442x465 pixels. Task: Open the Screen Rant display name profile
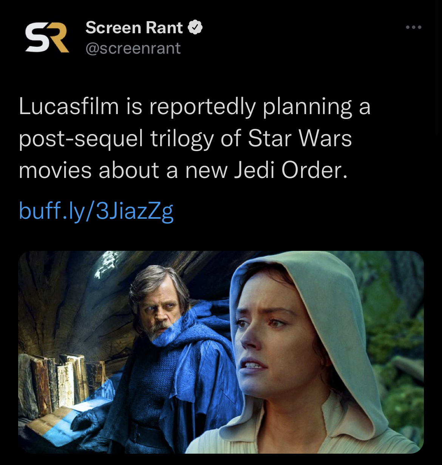point(134,28)
